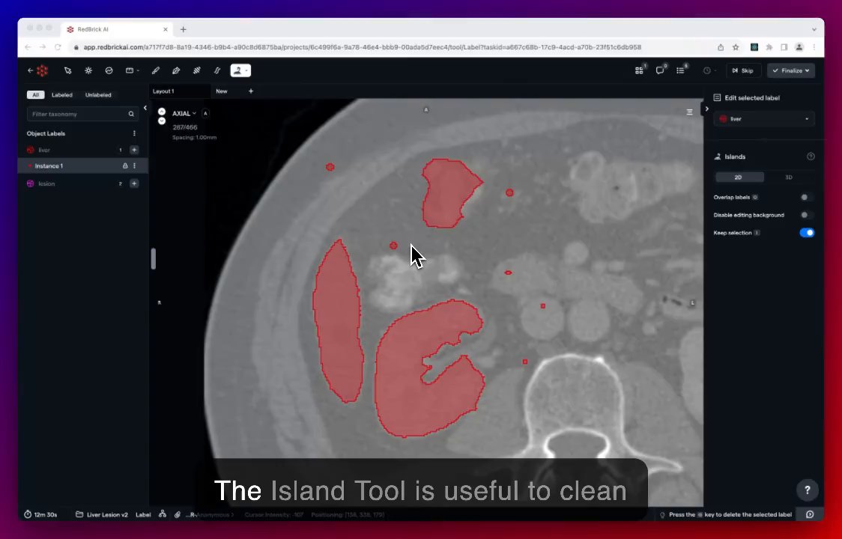Select 2D islands mode
The image size is (842, 539).
coord(739,177)
